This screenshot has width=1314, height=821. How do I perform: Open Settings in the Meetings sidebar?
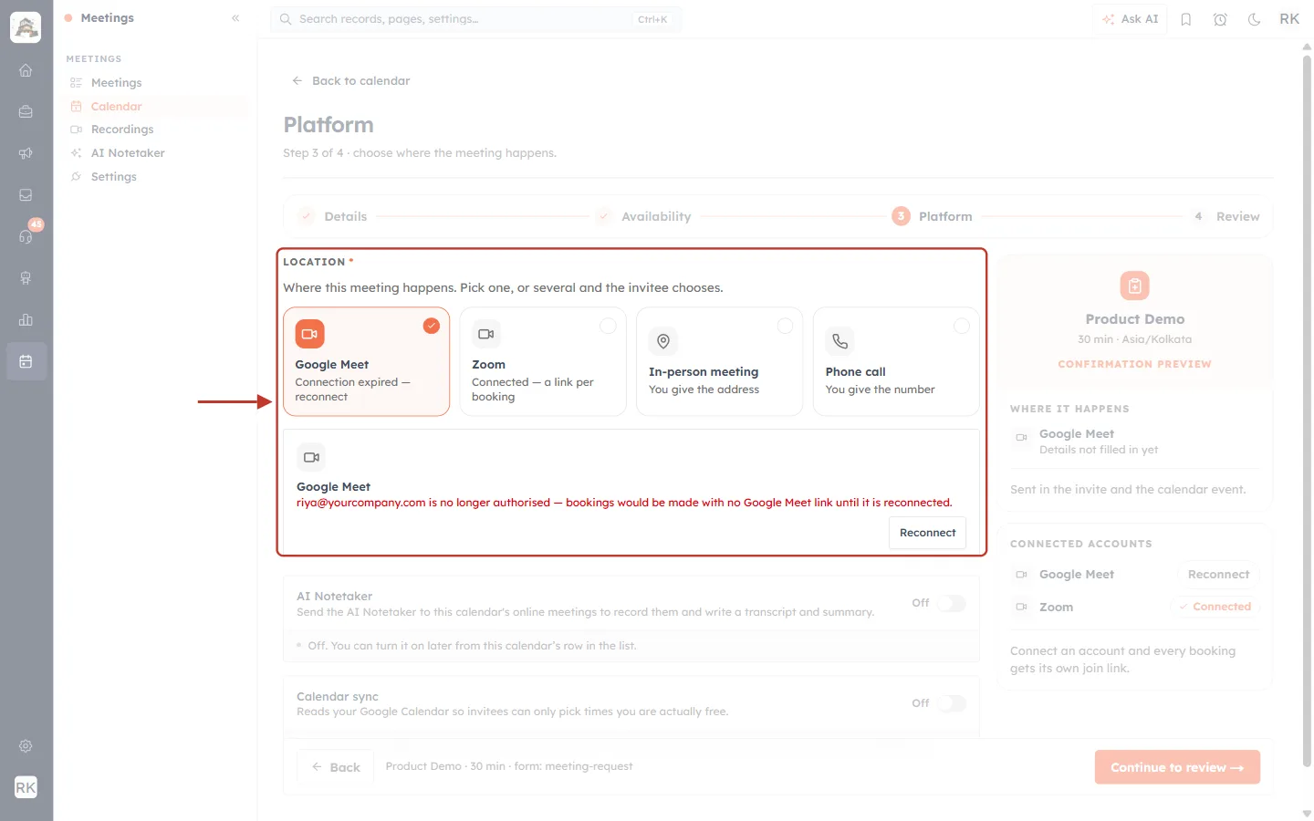click(x=156, y=177)
